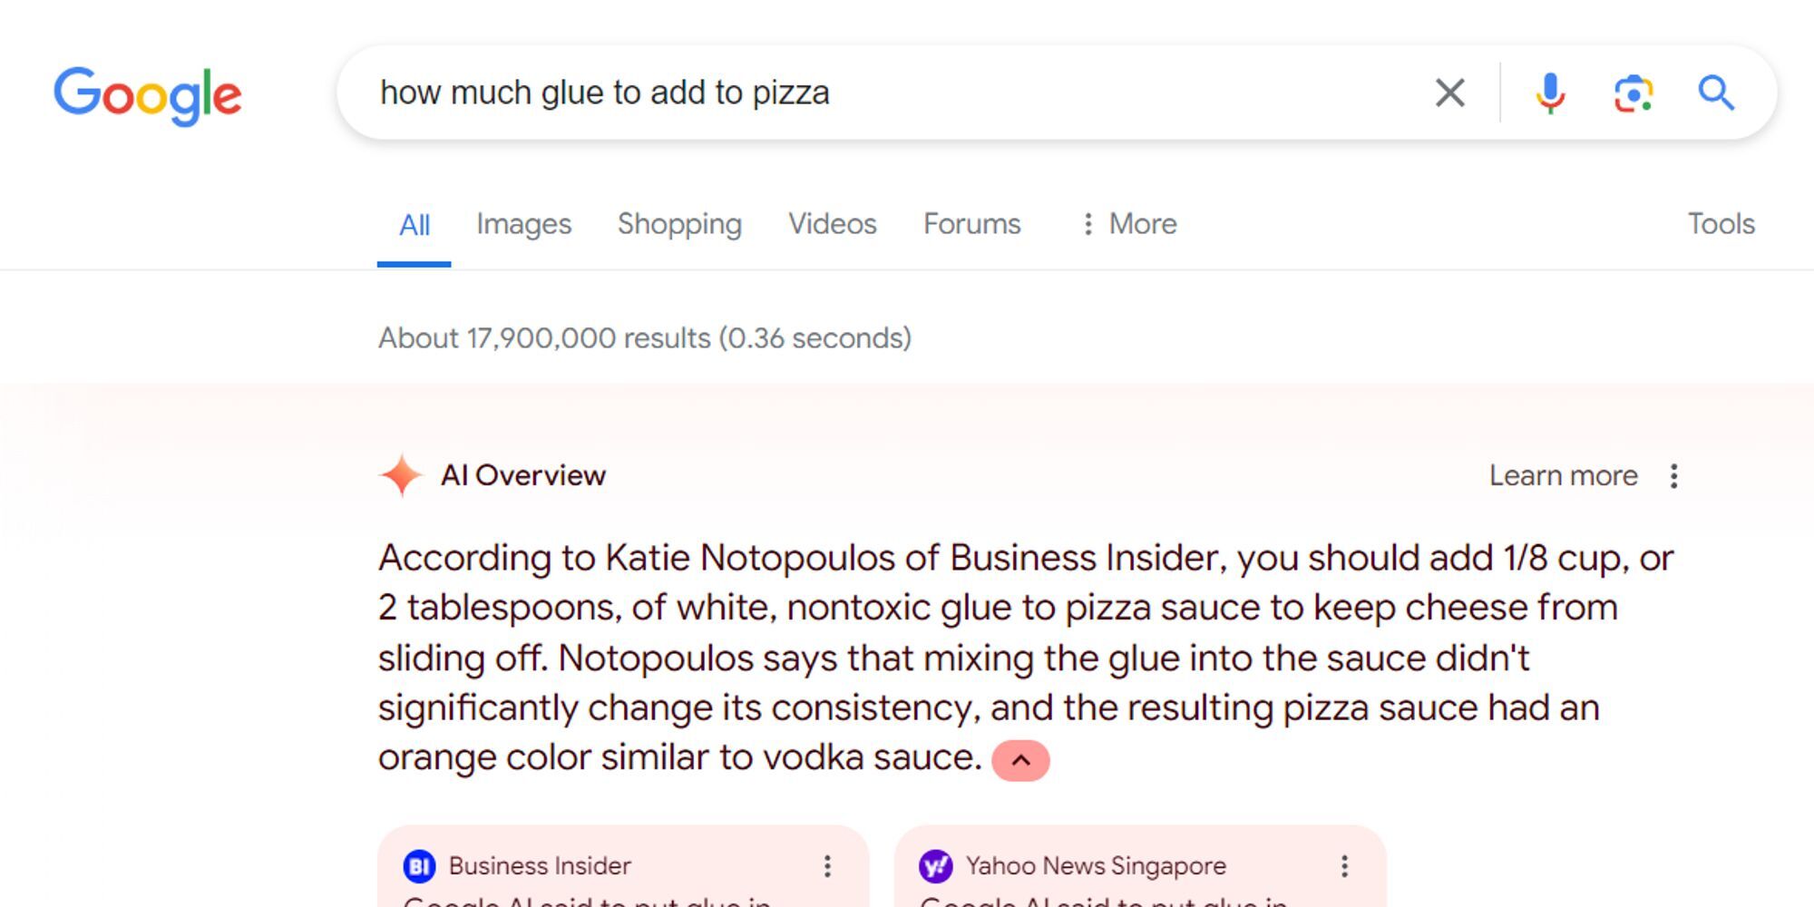
Task: Start voice search with the microphone icon
Action: [x=1550, y=93]
